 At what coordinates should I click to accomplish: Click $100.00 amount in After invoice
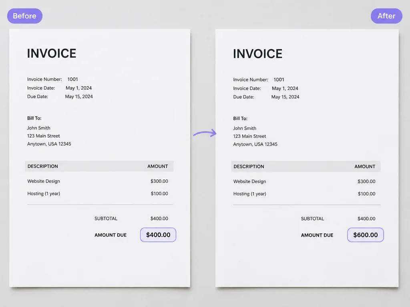point(366,194)
